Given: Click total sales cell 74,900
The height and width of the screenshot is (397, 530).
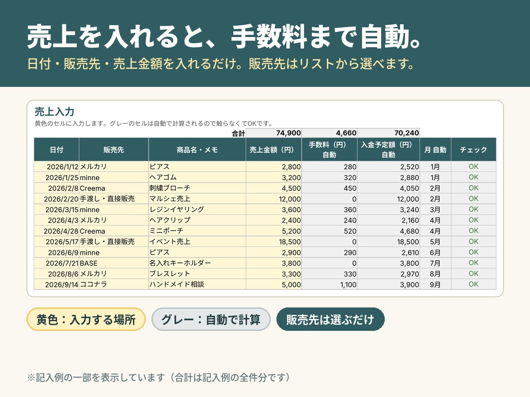Looking at the screenshot, I should click(x=274, y=133).
